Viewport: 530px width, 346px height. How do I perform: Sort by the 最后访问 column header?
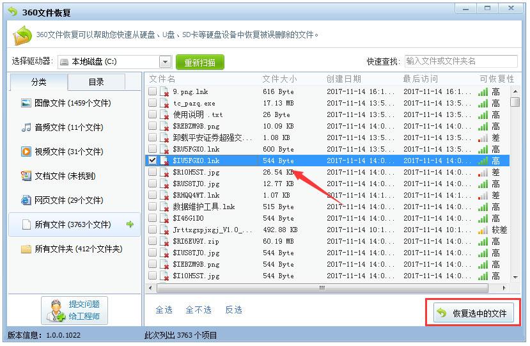(x=421, y=79)
